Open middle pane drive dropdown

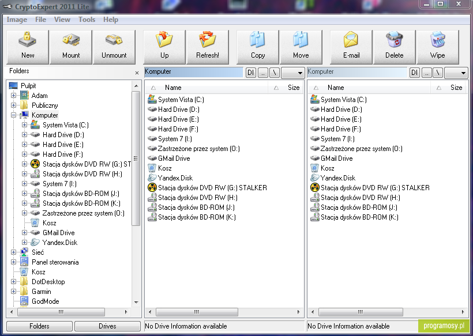tap(292, 73)
